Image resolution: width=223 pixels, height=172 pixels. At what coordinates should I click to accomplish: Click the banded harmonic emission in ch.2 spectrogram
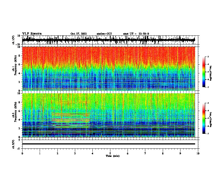pos(71,120)
